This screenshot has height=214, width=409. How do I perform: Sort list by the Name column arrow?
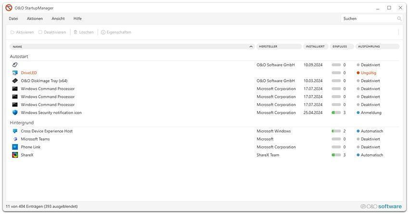251,47
